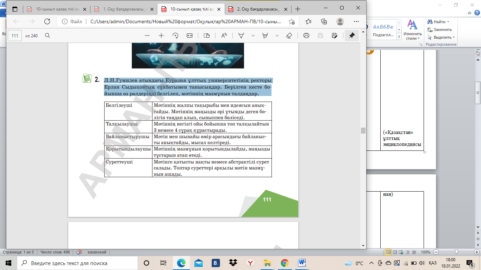Refresh the browser page
Screen dimensions: 481x270
point(47,21)
